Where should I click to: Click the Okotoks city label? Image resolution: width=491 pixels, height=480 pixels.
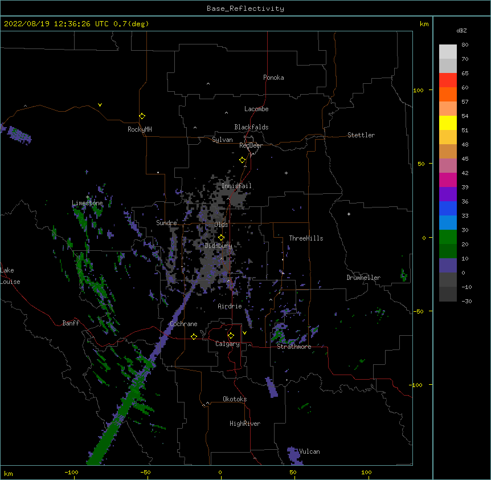tap(235, 399)
